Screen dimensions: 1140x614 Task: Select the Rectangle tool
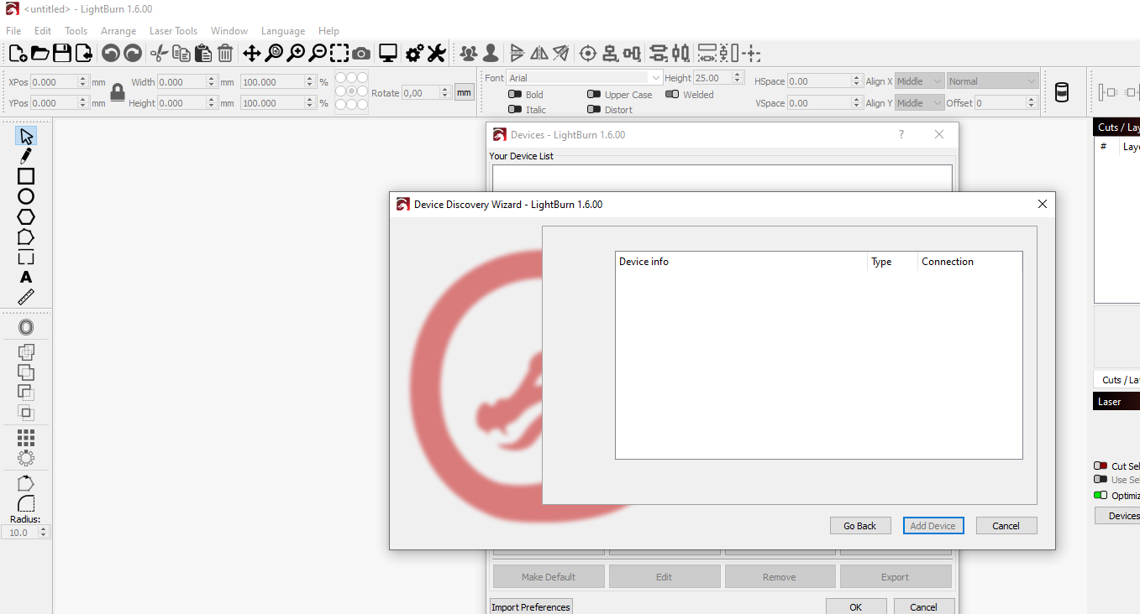click(x=26, y=176)
